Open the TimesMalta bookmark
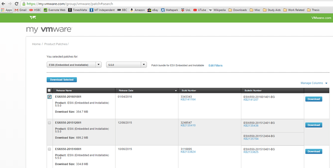The height and width of the screenshot is (168, 333). click(78, 10)
